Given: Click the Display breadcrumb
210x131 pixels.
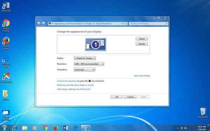Looking at the screenshot, I should pyautogui.click(x=89, y=23).
